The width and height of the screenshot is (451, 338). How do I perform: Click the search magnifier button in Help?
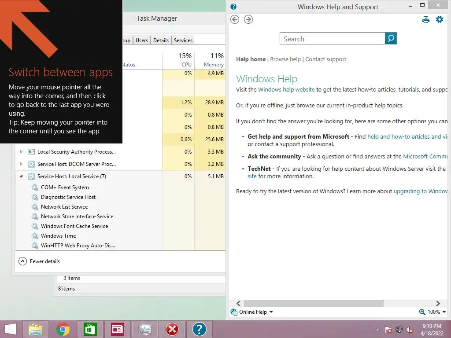(391, 38)
